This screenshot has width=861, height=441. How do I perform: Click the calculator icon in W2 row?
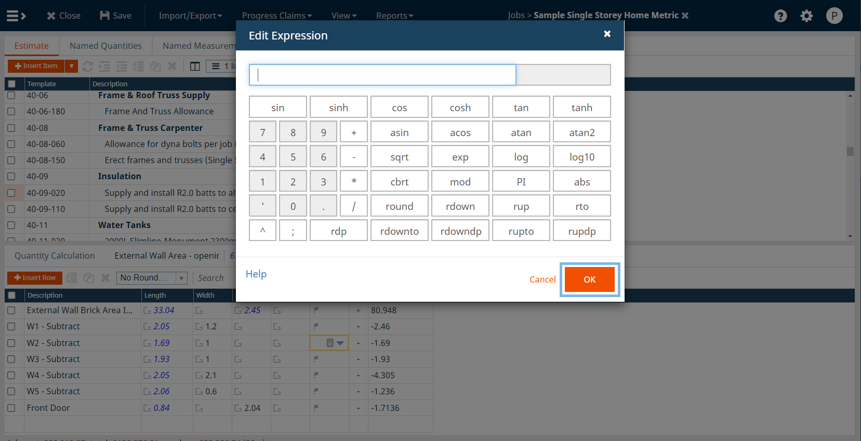330,343
